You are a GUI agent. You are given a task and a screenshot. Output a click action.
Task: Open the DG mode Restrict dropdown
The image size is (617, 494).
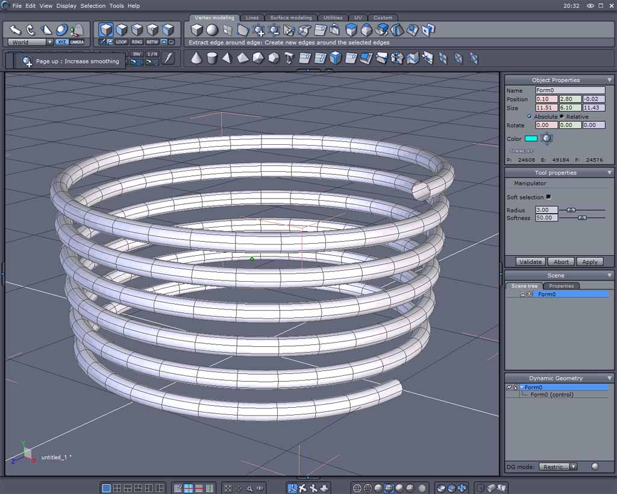(x=557, y=466)
